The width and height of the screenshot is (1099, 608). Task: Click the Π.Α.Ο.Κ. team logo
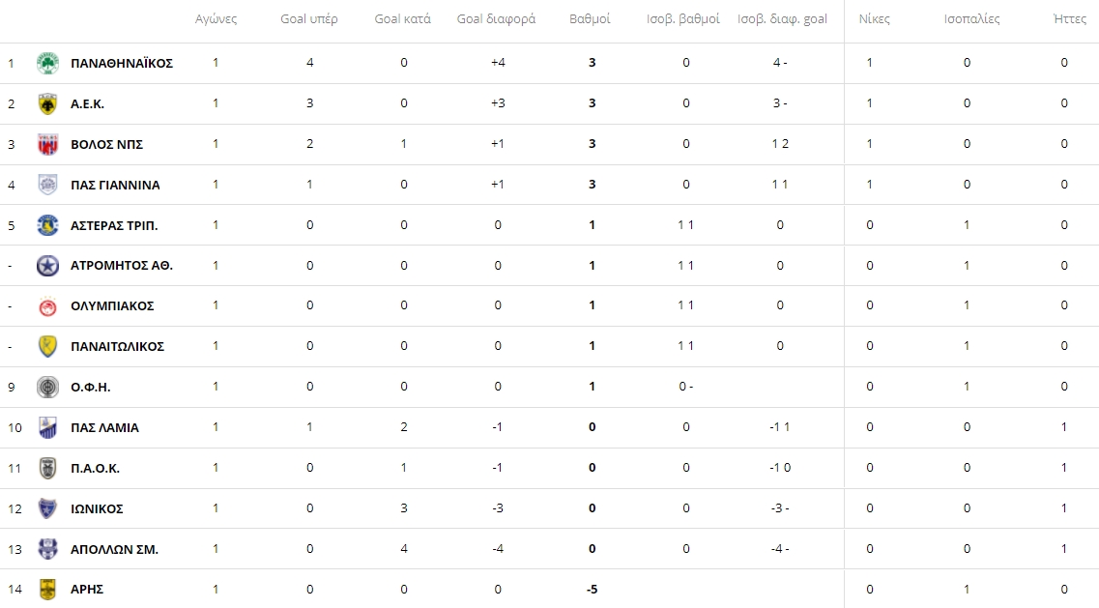click(x=47, y=468)
